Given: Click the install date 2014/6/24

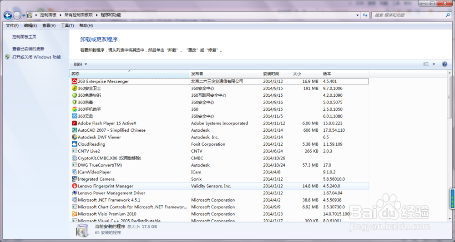Looking at the screenshot, I should click(x=273, y=151).
